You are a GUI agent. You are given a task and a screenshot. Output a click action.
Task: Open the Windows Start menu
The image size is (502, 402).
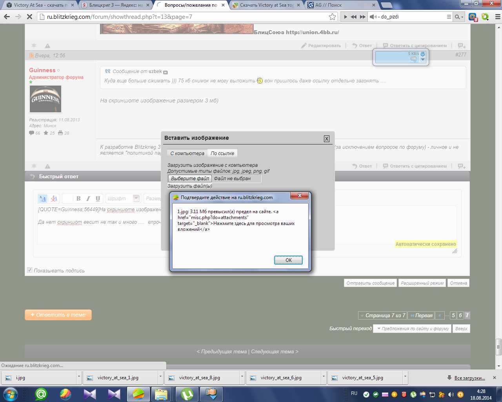(11, 394)
